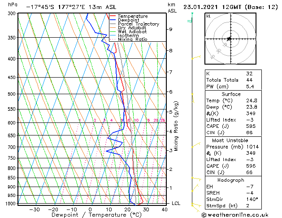This screenshot has width=282, height=218.
Task: Click the hodograph star marker at center
Action: tap(229, 39)
